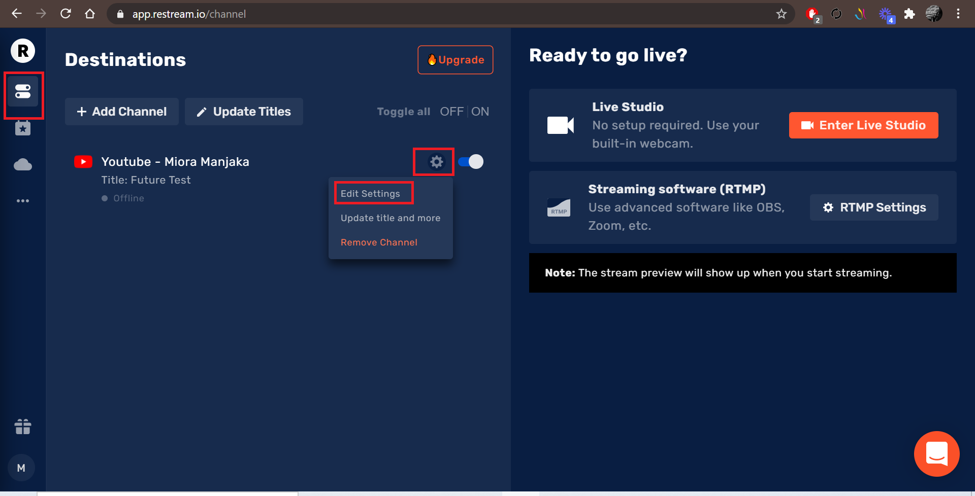Image resolution: width=975 pixels, height=496 pixels.
Task: Bookmark this page with star icon
Action: point(781,14)
